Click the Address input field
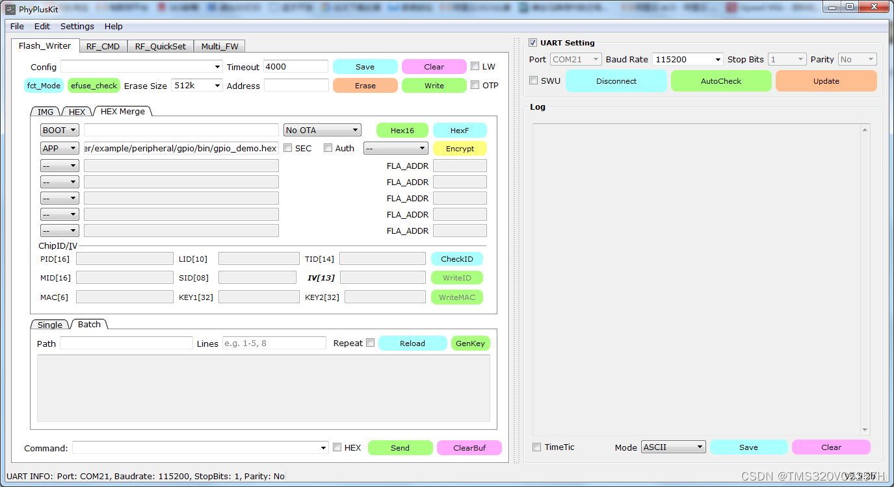894x487 pixels. click(x=296, y=85)
